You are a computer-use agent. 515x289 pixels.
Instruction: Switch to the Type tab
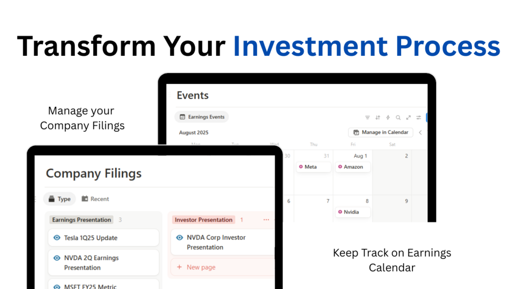pos(59,199)
